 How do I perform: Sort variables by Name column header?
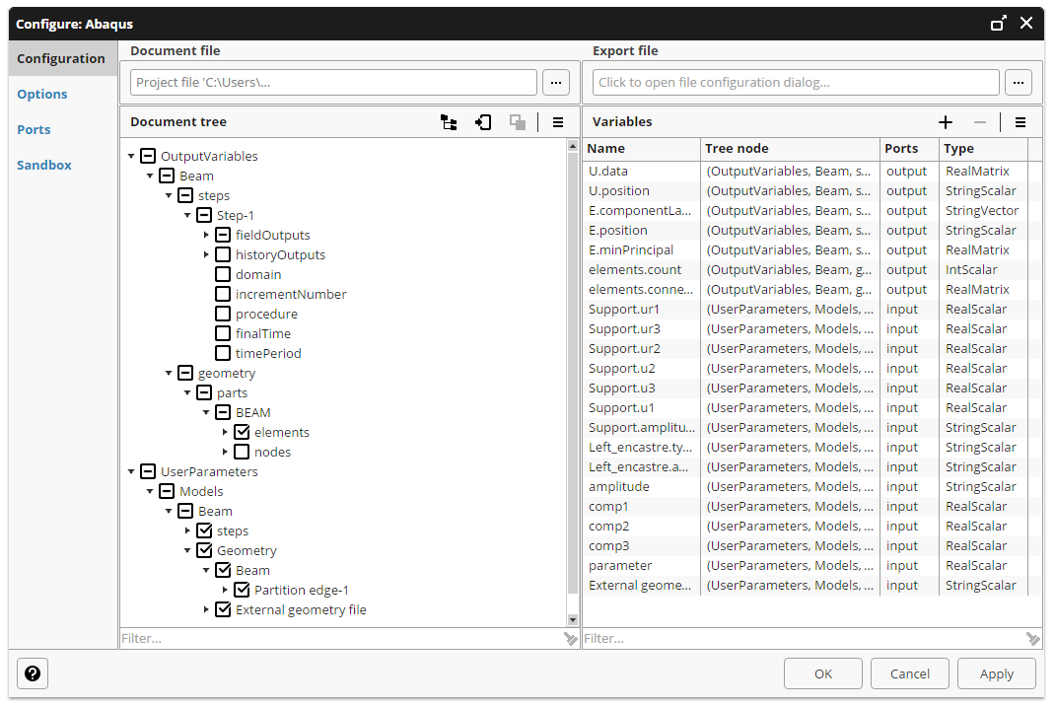(x=641, y=149)
